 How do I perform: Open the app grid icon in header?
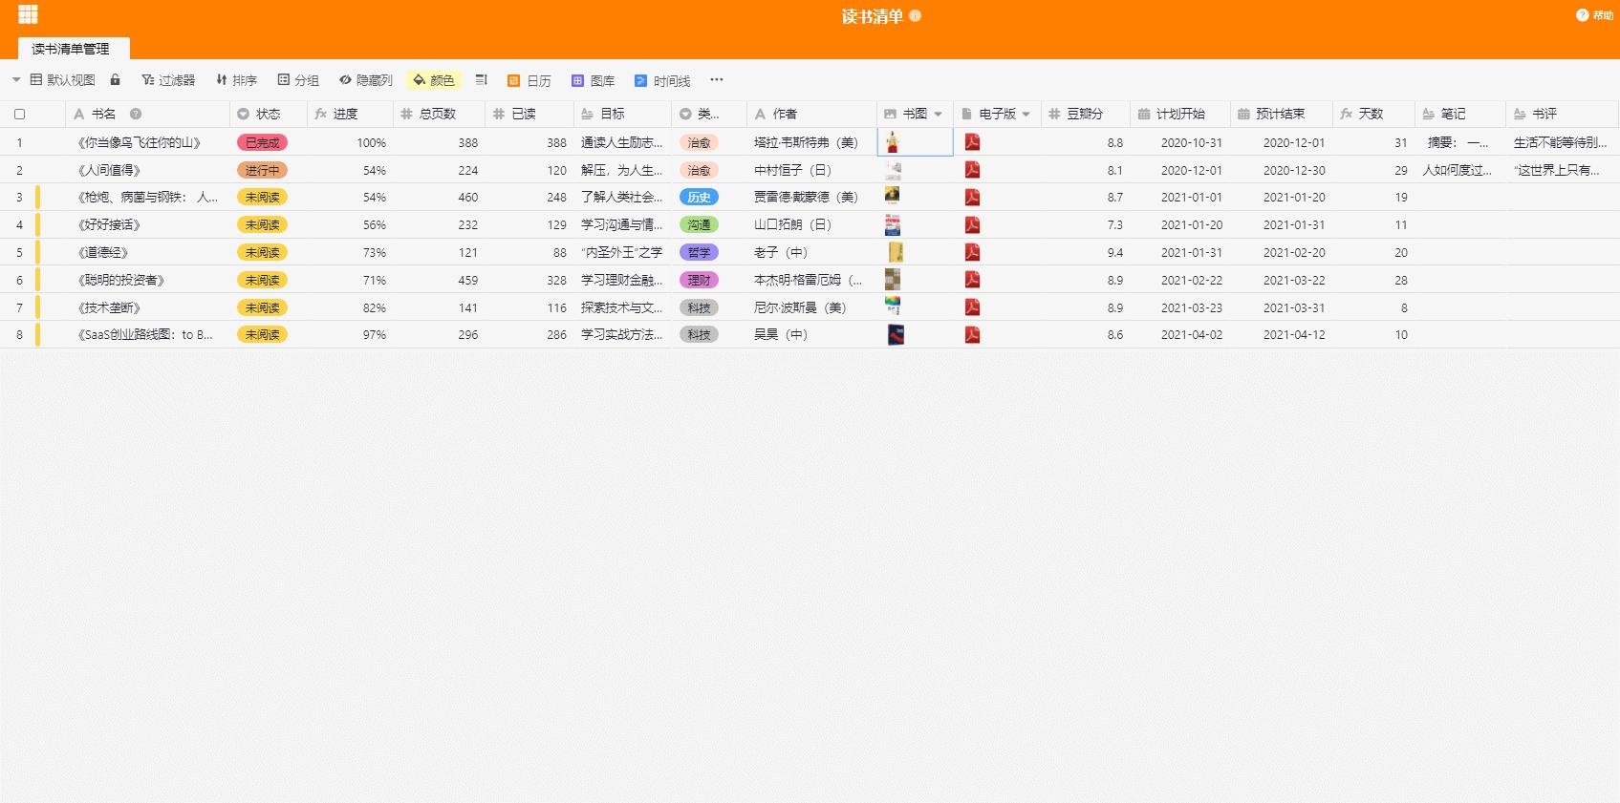28,14
